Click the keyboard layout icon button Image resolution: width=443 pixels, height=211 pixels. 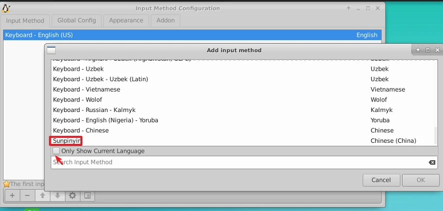tap(87, 196)
